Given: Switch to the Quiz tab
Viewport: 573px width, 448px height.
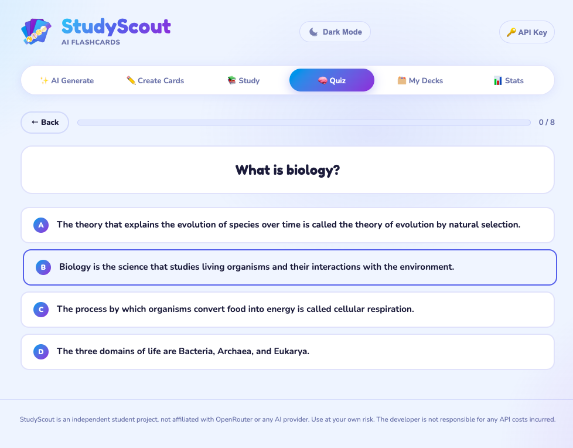Looking at the screenshot, I should click(x=332, y=80).
